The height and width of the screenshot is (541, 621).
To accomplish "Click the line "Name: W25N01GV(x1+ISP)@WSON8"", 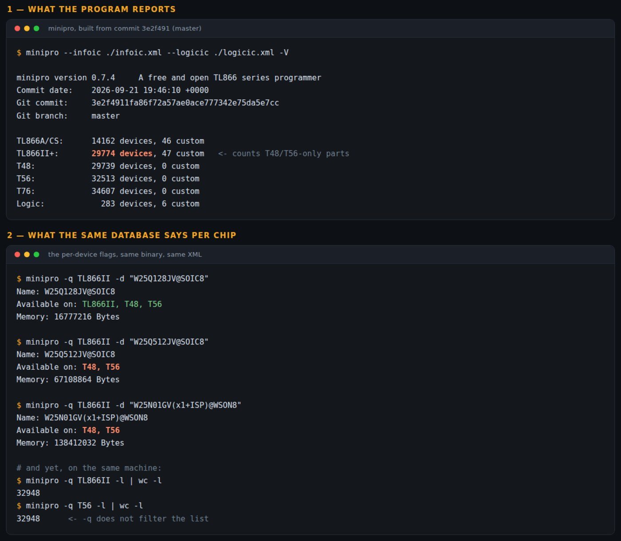I will tap(82, 418).
